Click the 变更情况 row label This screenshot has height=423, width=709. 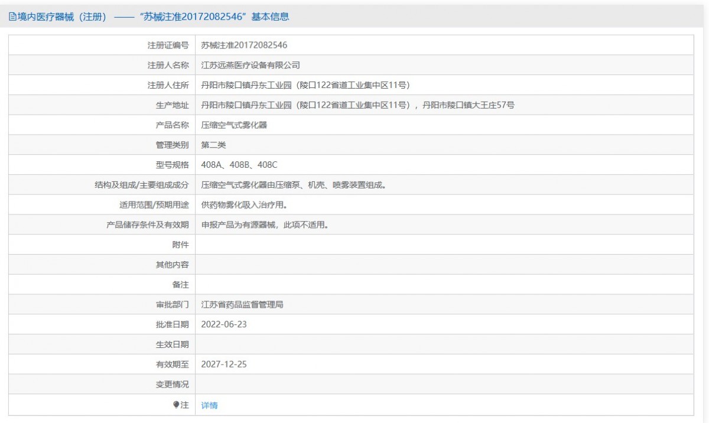click(x=173, y=385)
